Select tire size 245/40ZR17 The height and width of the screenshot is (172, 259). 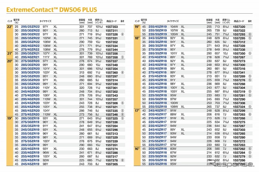(x=158, y=111)
